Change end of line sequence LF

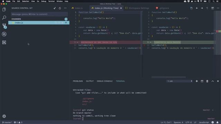point(195,122)
